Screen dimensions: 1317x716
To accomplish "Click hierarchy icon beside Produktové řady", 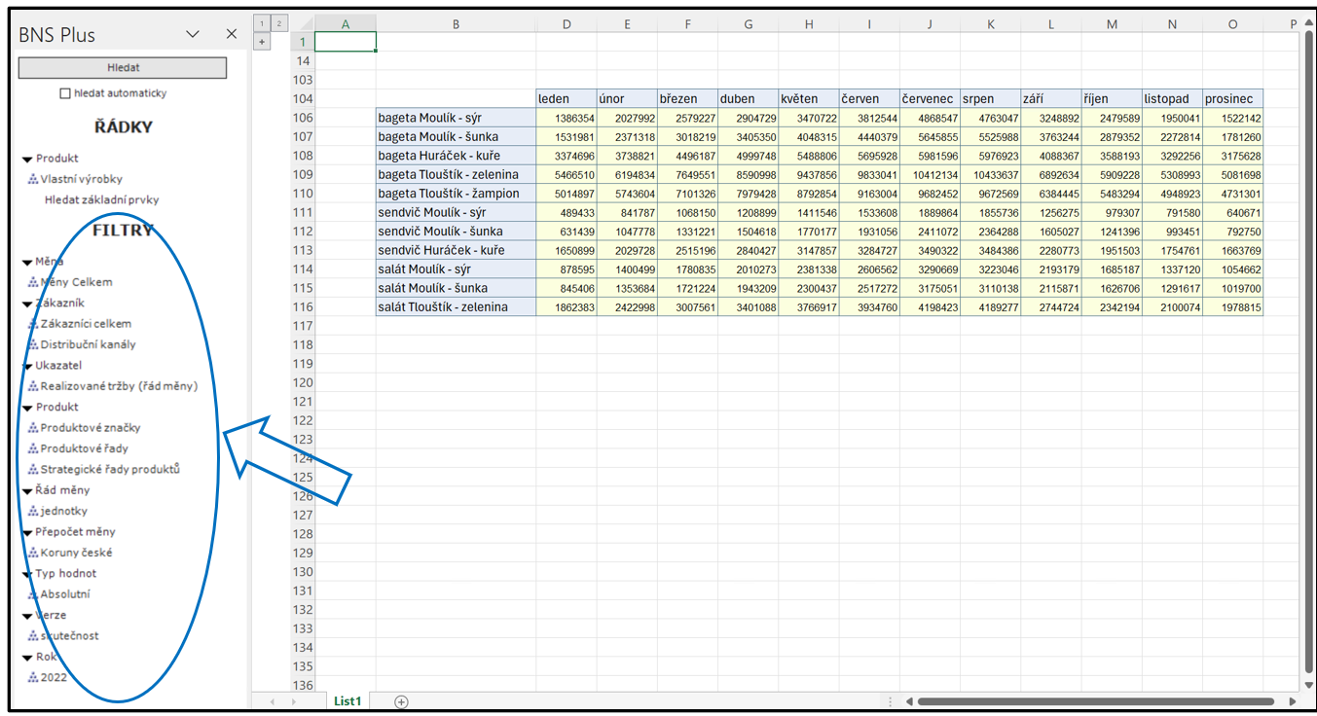I will pos(33,448).
